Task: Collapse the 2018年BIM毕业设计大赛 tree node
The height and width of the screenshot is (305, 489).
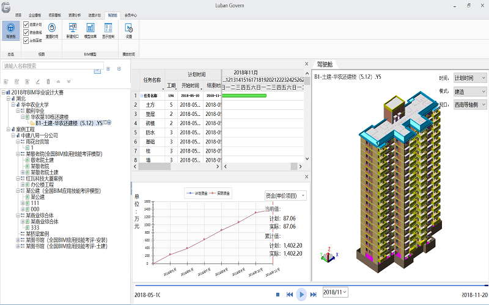Action: (4, 93)
